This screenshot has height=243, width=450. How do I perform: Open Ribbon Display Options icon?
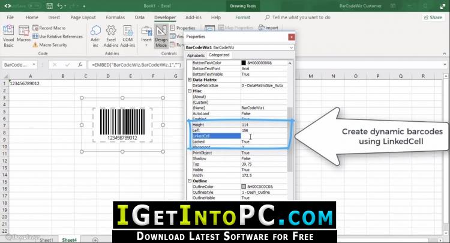[x=393, y=6]
